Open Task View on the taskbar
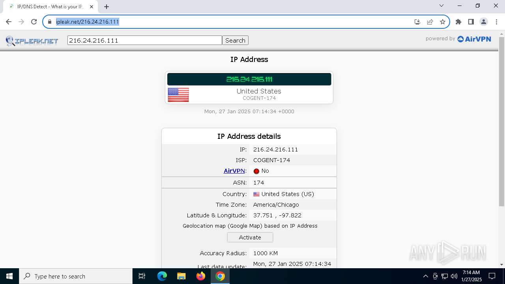Viewport: 505px width, 284px height. [142, 276]
